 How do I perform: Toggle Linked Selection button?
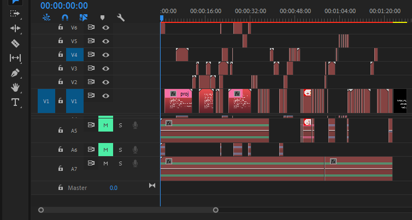pyautogui.click(x=84, y=17)
